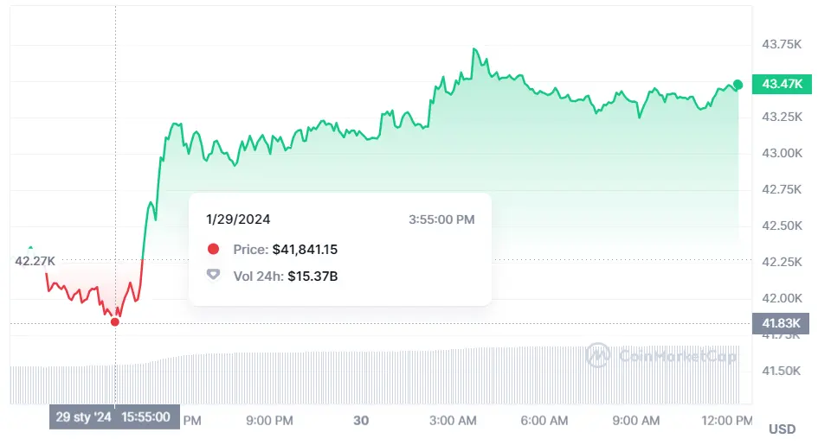Click the 42.27K opening price label
Viewport: 818px width, 445px height.
click(35, 259)
